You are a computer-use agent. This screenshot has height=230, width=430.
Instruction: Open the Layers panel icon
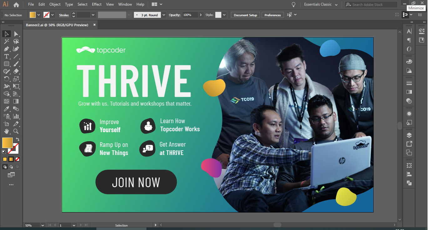409,135
